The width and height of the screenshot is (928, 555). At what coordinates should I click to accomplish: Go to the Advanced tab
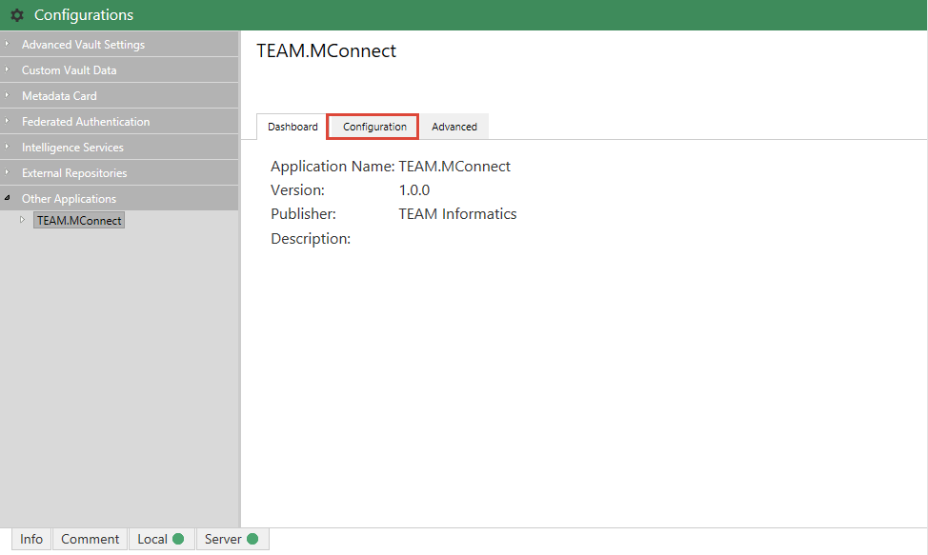click(x=454, y=127)
